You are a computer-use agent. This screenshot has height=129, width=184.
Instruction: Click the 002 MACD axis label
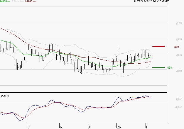click(179, 99)
